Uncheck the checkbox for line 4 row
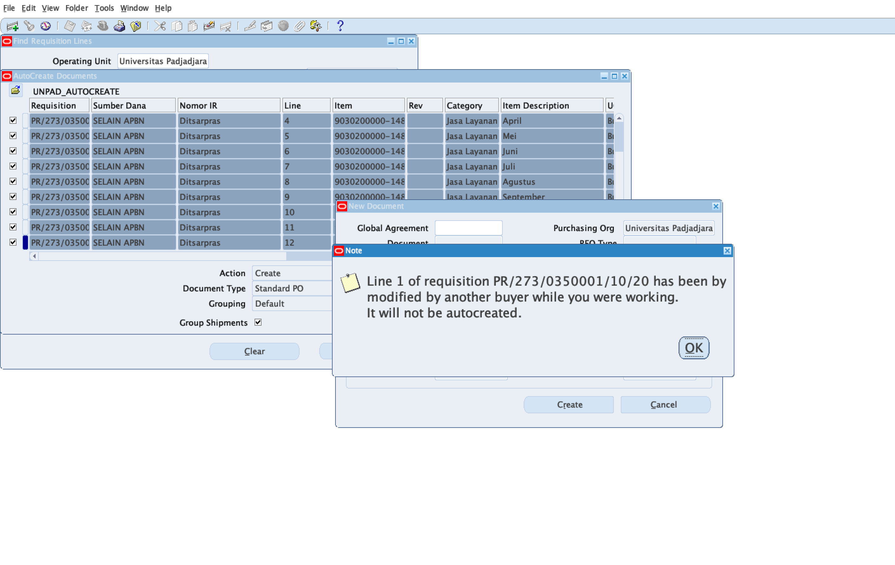 point(13,120)
